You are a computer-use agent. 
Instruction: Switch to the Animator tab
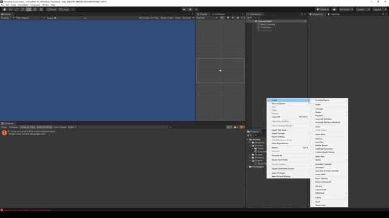(x=218, y=15)
